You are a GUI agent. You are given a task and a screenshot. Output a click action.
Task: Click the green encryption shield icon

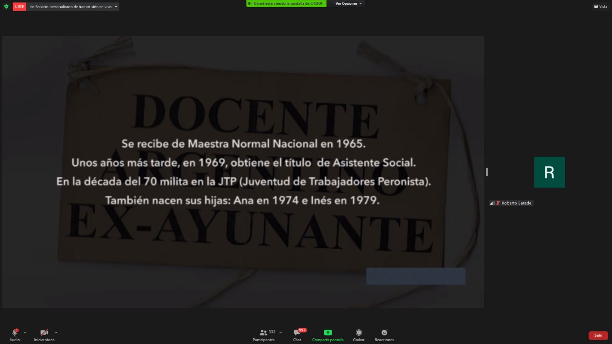[6, 7]
